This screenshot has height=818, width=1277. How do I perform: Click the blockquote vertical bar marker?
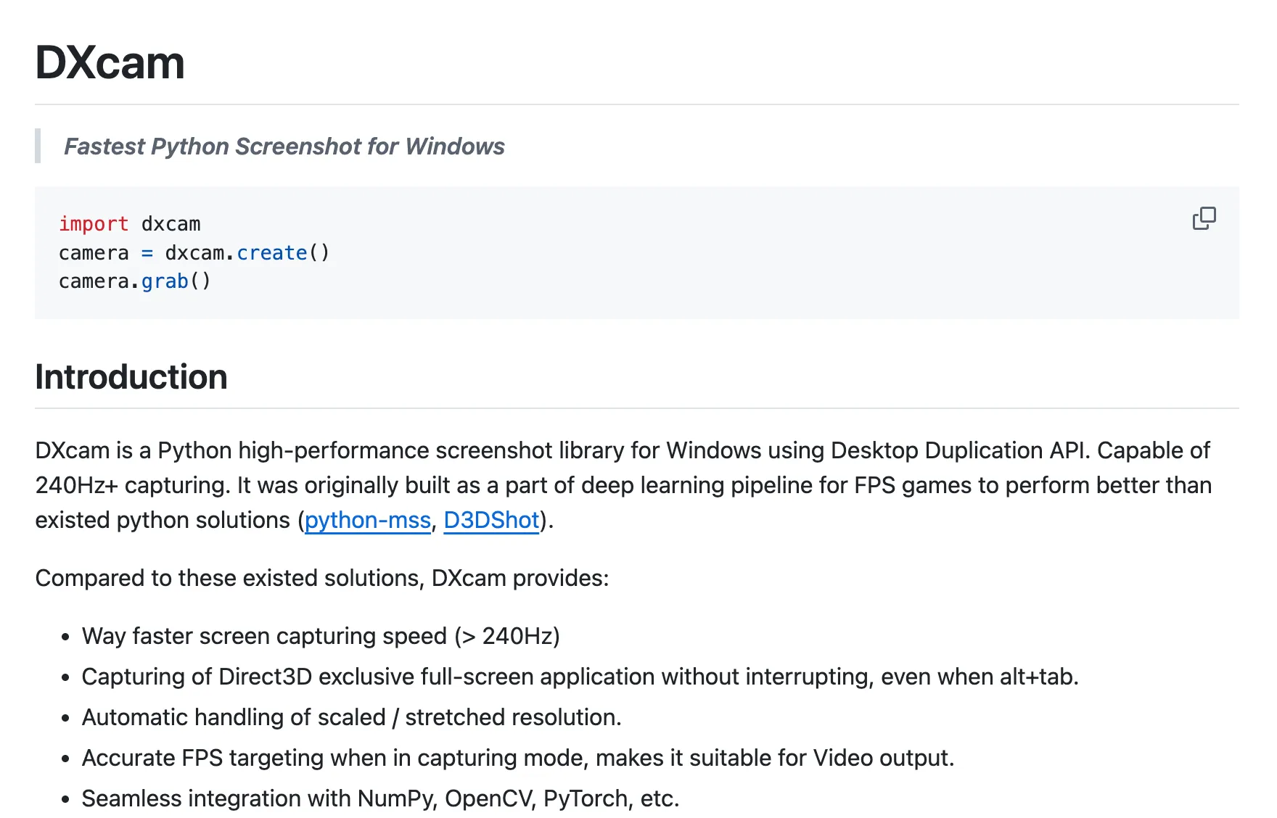(x=38, y=146)
